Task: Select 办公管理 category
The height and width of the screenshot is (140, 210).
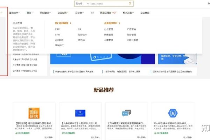Action: click(108, 29)
